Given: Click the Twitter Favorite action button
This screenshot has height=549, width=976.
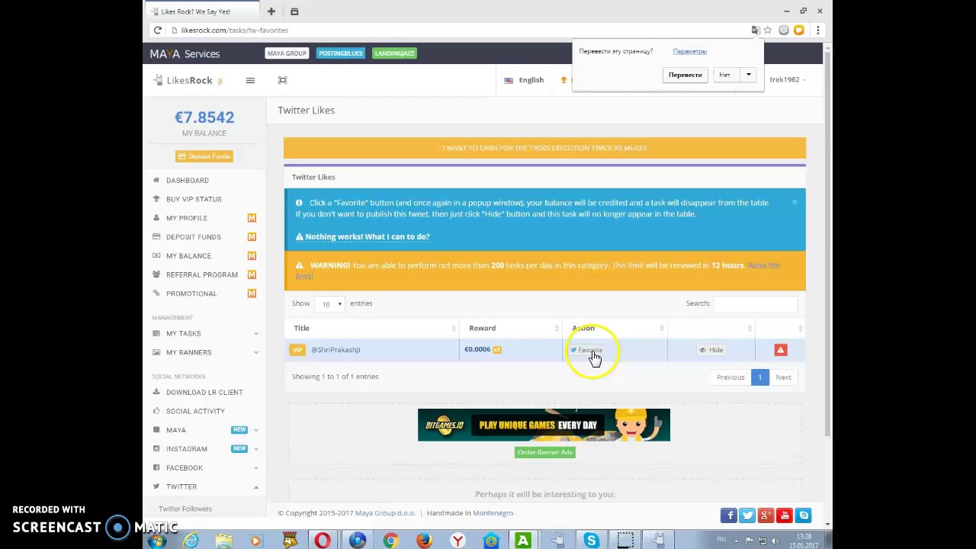Looking at the screenshot, I should [586, 350].
